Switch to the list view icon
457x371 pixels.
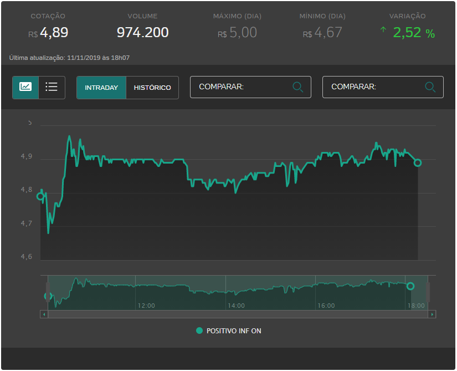pos(52,87)
